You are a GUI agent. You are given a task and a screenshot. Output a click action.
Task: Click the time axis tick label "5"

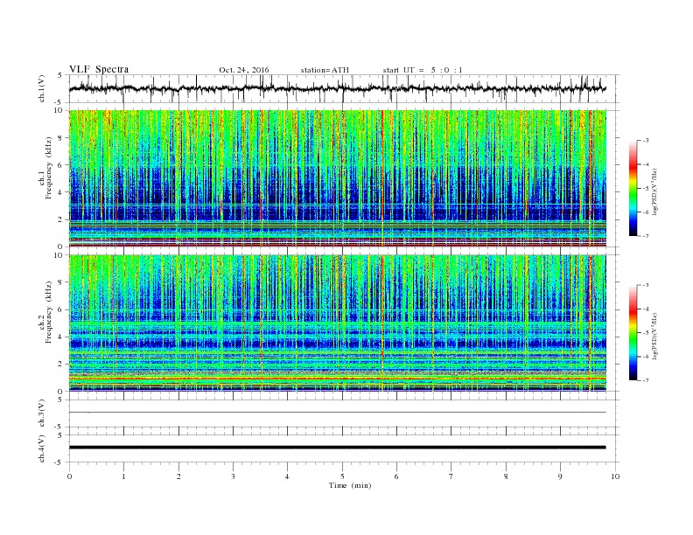[342, 476]
